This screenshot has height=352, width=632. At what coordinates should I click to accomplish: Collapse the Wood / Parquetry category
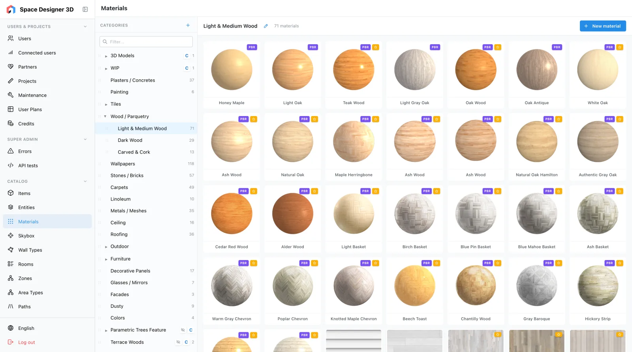click(105, 116)
